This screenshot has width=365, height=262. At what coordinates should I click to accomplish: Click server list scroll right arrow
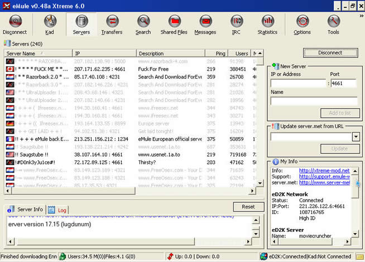point(252,191)
